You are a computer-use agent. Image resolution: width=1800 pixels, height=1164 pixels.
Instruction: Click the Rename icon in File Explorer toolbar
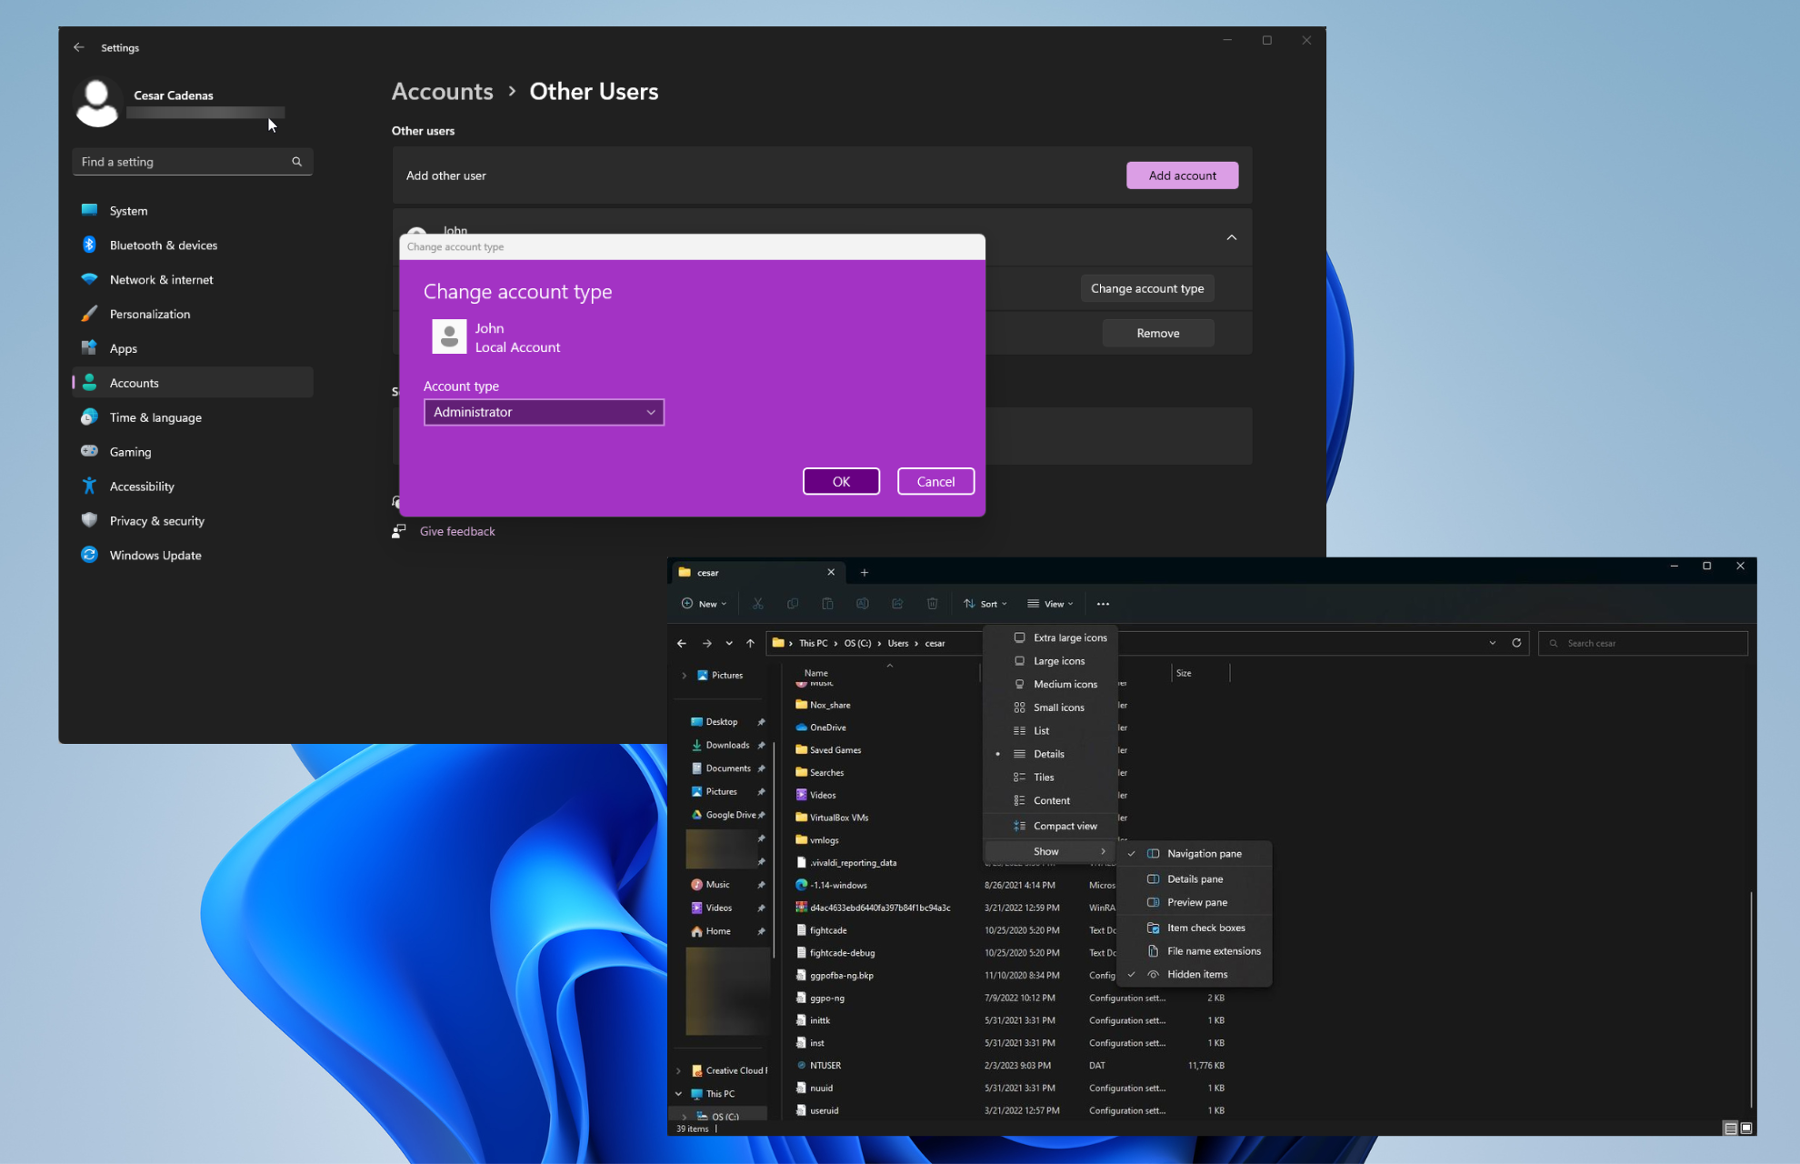[863, 604]
